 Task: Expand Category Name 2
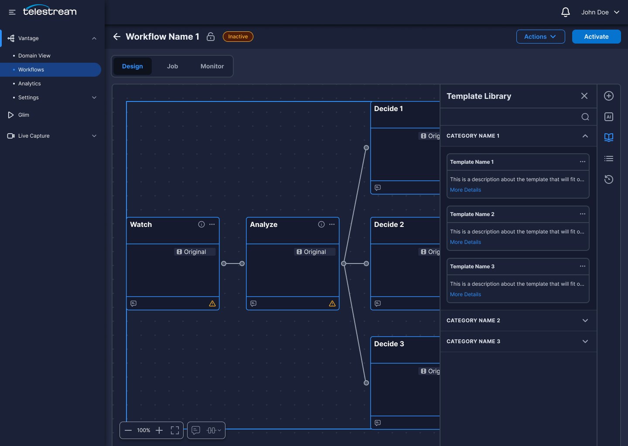(x=585, y=321)
